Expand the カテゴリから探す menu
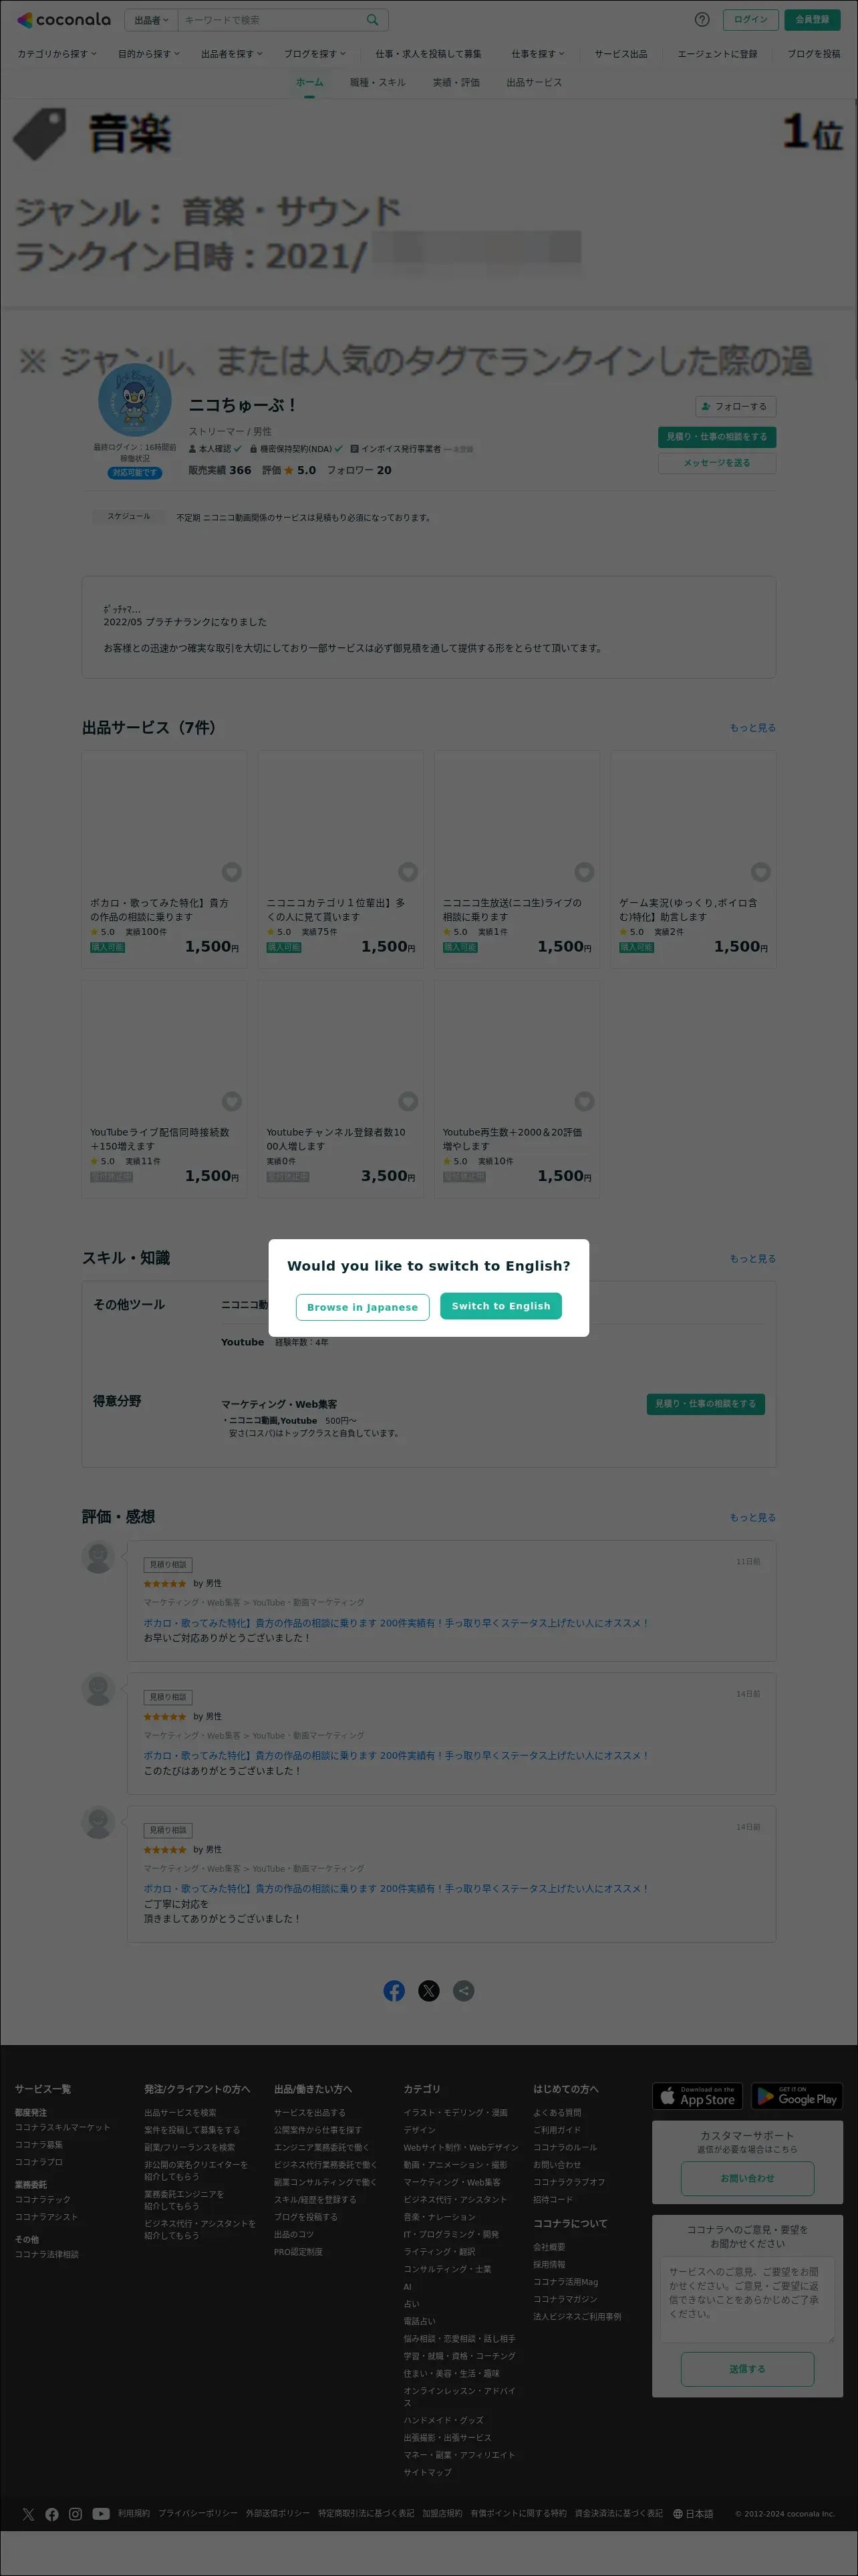This screenshot has width=858, height=2576. click(x=57, y=53)
